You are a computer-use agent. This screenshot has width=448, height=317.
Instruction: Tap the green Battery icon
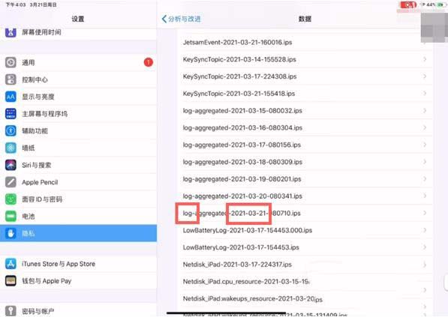pyautogui.click(x=11, y=217)
